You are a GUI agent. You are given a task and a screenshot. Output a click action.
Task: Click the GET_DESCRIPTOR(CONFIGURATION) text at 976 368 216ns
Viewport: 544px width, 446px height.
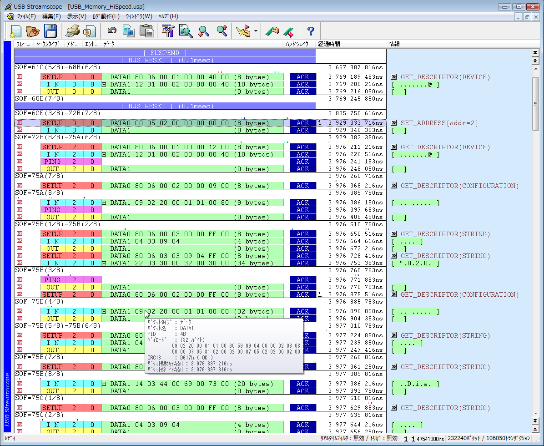[x=459, y=186]
